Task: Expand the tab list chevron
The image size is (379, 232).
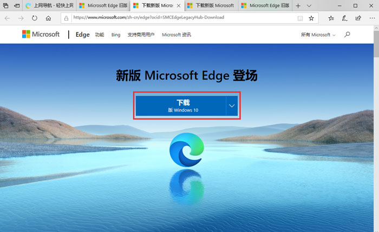Action: (x=309, y=5)
